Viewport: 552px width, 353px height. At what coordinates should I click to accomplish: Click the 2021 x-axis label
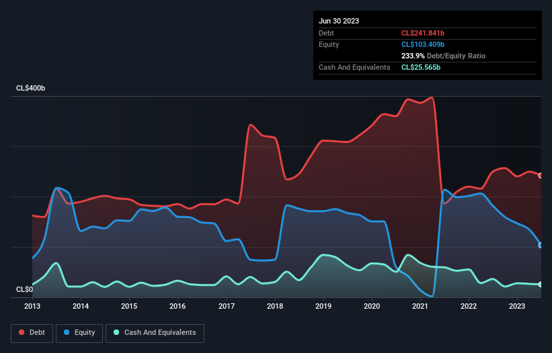[420, 306]
